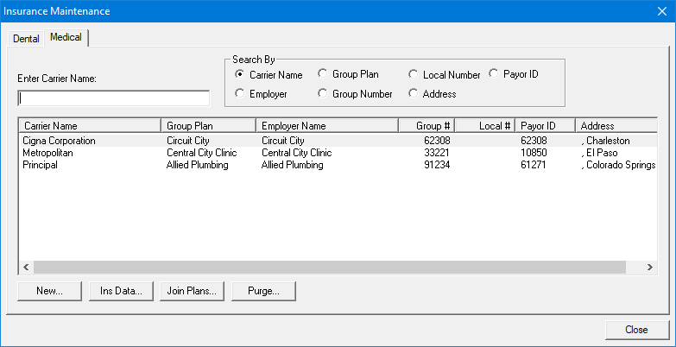Focus the Enter Carrier Name field
Screen dimensions: 676x347
click(114, 98)
